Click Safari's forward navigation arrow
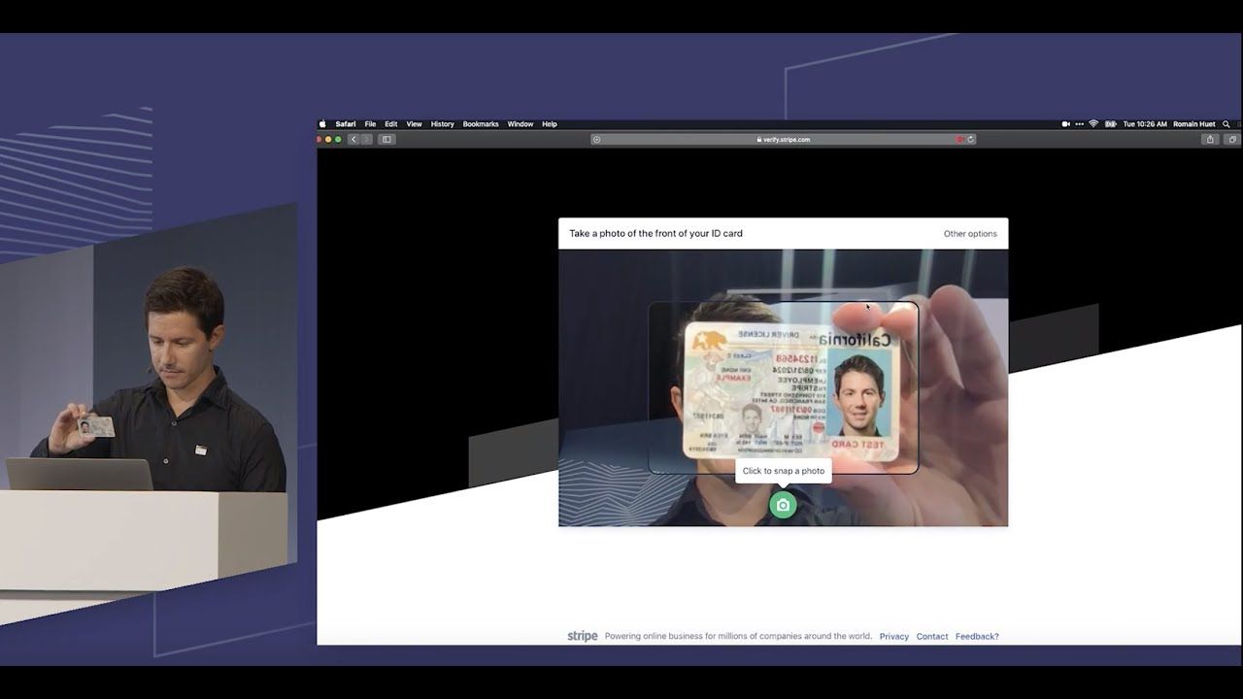Image resolution: width=1243 pixels, height=699 pixels. pyautogui.click(x=366, y=139)
